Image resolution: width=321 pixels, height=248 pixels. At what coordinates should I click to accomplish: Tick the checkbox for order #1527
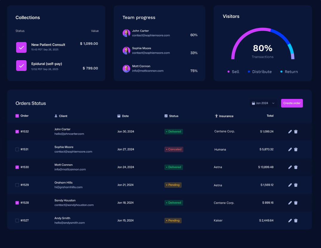[x=17, y=221]
